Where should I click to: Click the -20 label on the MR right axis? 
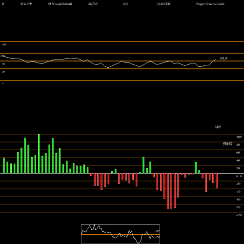238,184
